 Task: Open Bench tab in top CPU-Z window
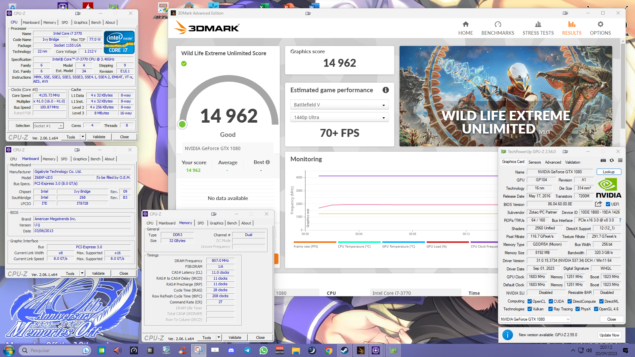[96, 22]
